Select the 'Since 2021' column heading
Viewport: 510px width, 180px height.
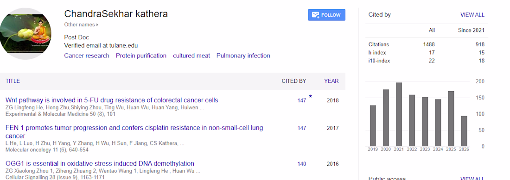click(471, 31)
